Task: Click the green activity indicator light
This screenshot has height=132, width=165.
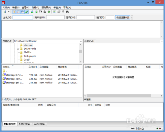Action: [157, 128]
